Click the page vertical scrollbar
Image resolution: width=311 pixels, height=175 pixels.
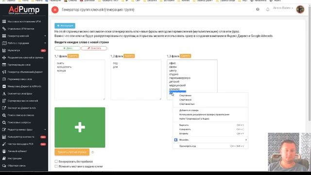pos(310,64)
